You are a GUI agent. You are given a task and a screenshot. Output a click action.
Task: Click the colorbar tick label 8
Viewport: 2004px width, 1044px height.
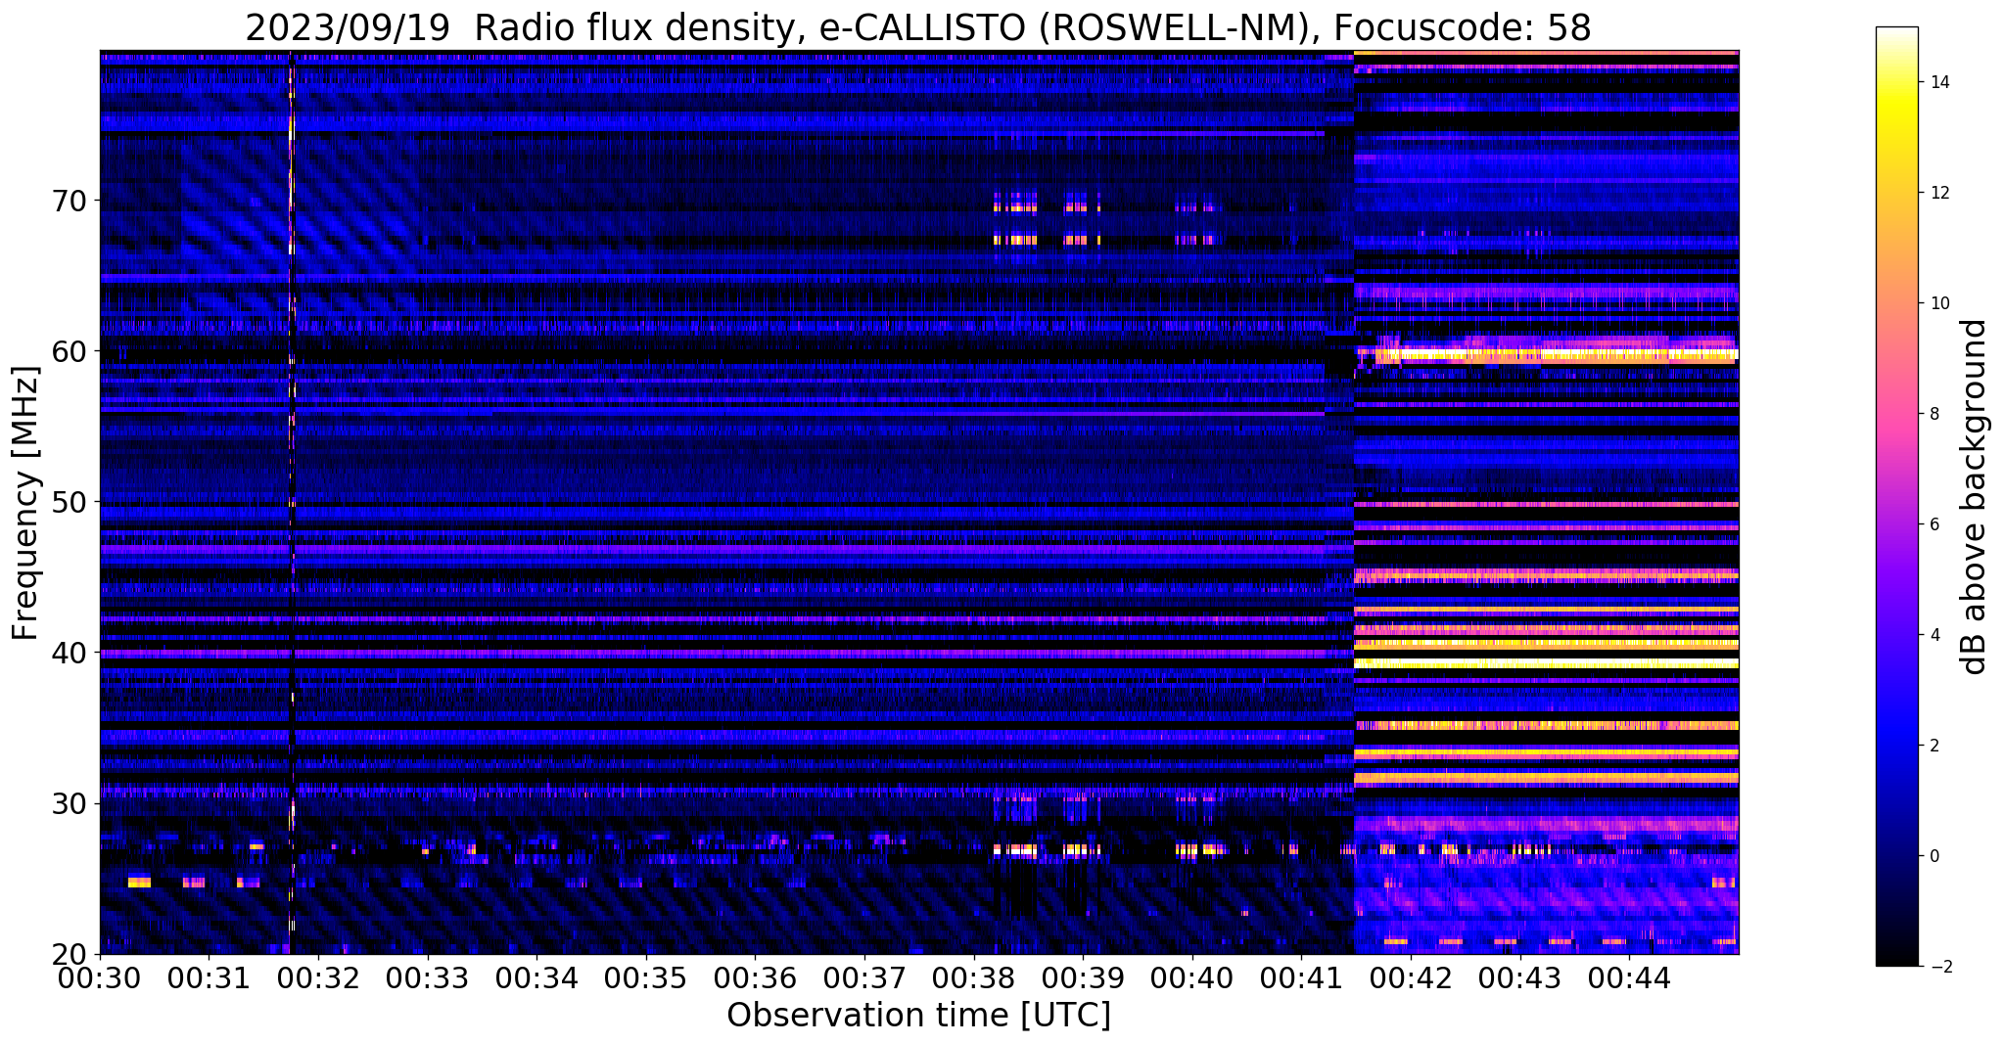1934,414
